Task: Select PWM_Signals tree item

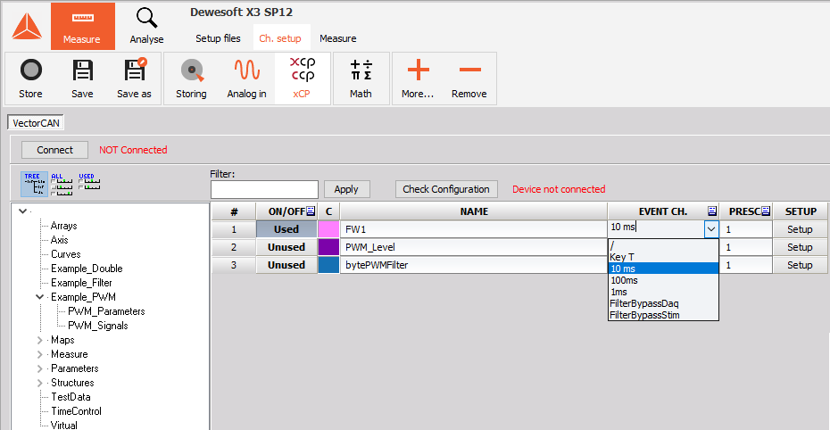Action: click(98, 326)
